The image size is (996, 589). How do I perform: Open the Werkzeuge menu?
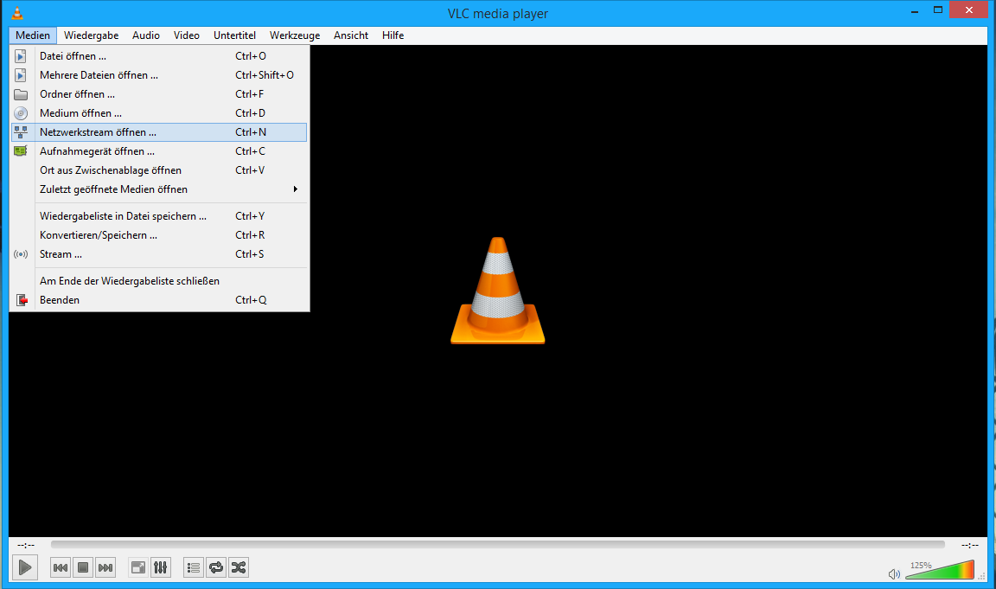(295, 35)
